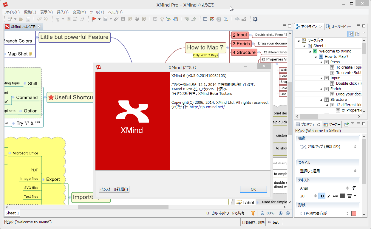Click the Undo arrow in the toolbar
Viewport: 371px width, 229px height.
39,19
